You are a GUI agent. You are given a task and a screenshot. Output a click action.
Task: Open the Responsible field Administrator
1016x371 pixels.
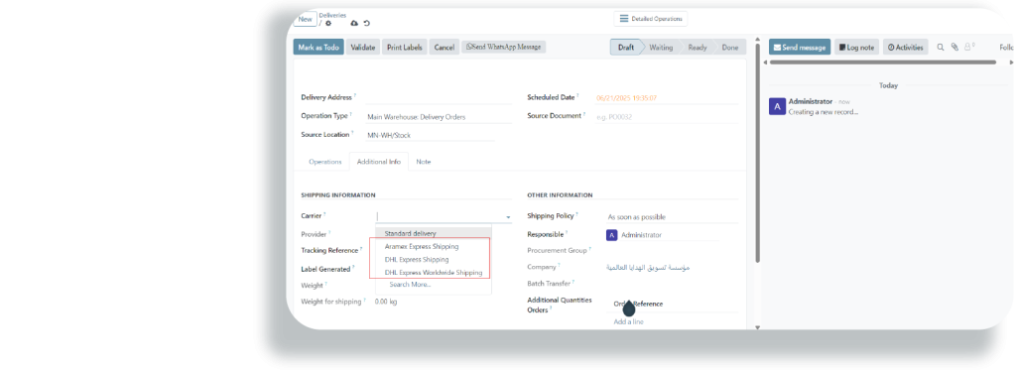point(662,235)
